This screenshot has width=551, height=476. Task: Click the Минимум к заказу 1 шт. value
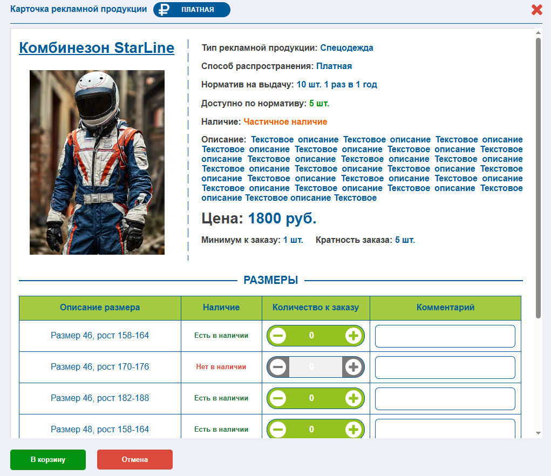click(293, 240)
